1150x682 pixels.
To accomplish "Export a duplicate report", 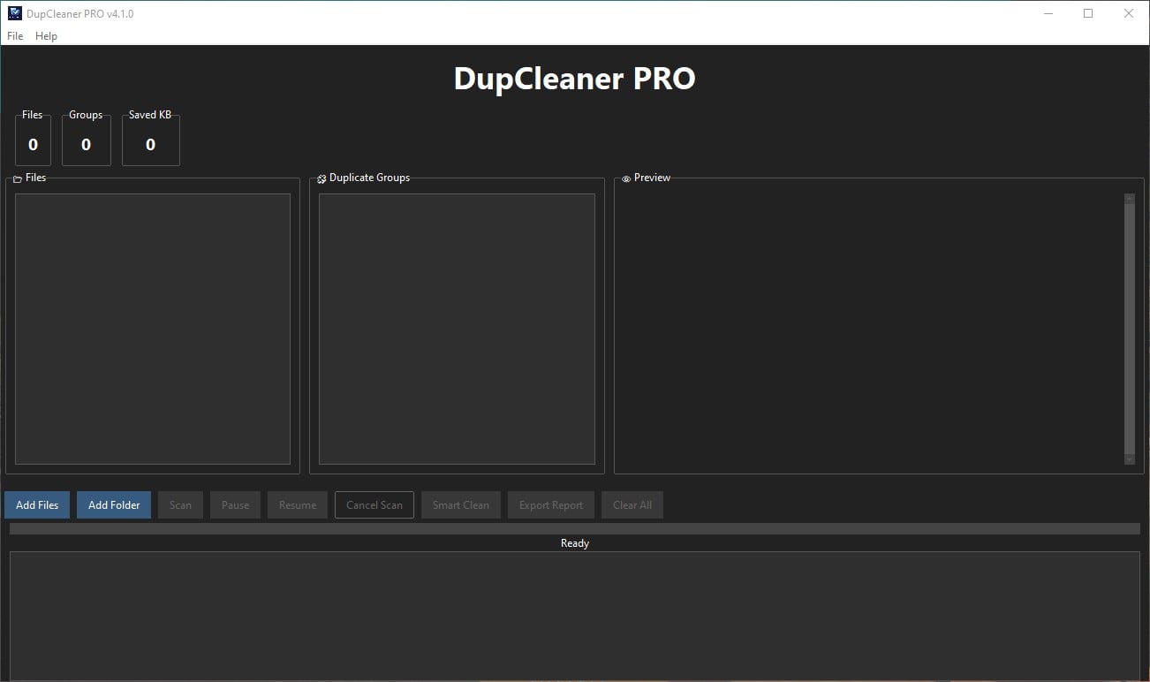I will (550, 504).
